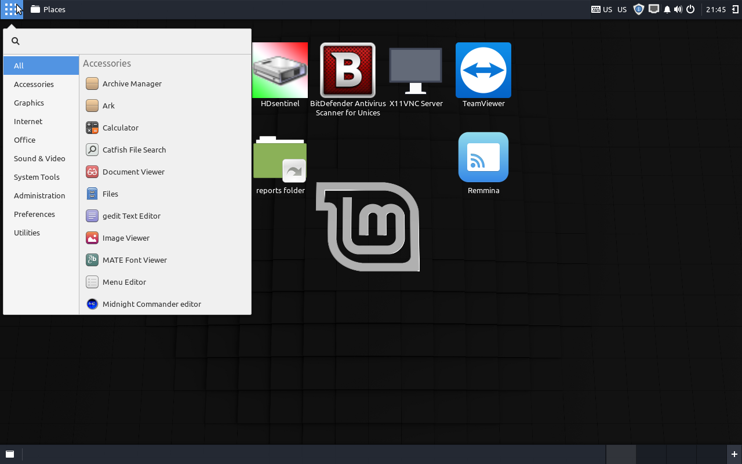Open the display/network tray icon

[x=654, y=9]
